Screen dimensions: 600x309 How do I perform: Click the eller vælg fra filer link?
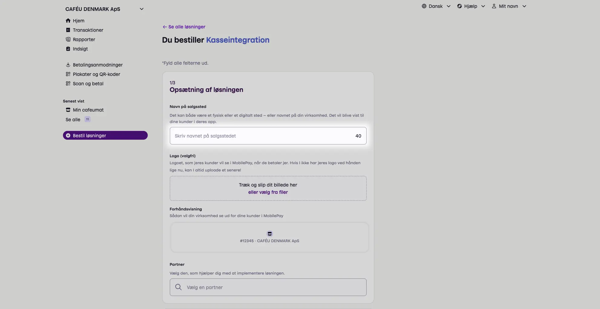tap(268, 192)
